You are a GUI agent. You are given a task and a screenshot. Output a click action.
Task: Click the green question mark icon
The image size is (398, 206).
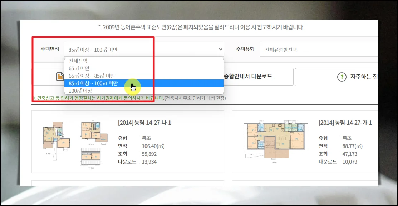tap(342, 77)
